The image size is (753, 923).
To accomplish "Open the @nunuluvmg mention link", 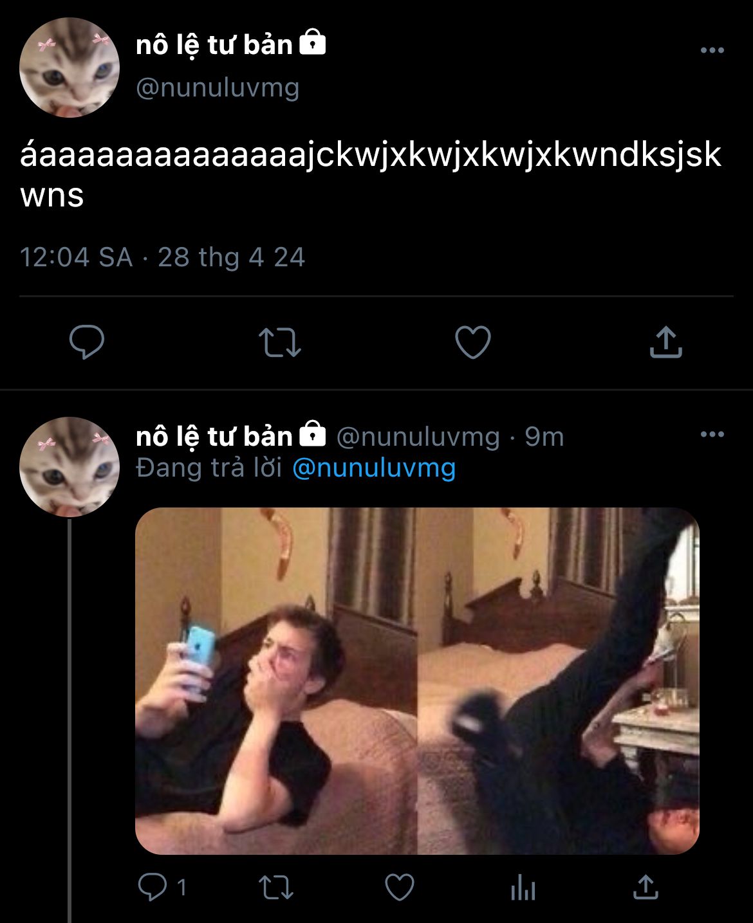I will tap(374, 468).
